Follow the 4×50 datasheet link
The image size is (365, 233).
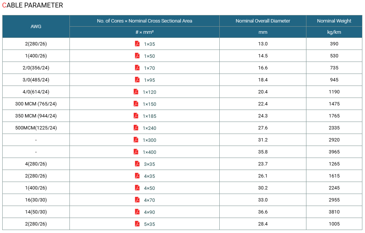(149, 188)
